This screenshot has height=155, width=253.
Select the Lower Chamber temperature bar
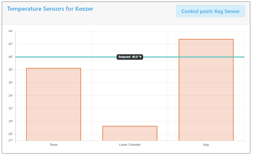[130, 133]
